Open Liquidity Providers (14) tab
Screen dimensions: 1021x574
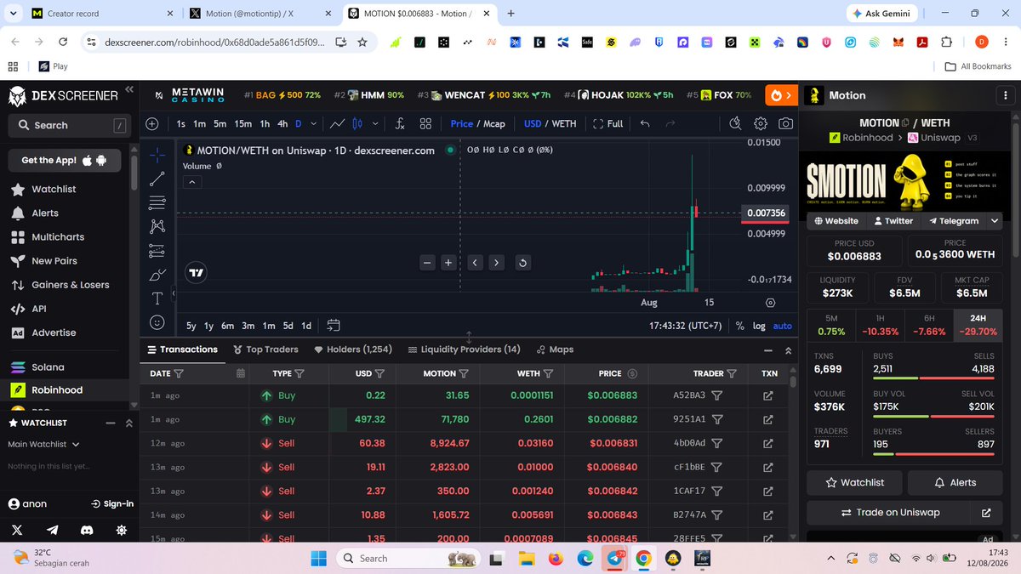click(464, 350)
